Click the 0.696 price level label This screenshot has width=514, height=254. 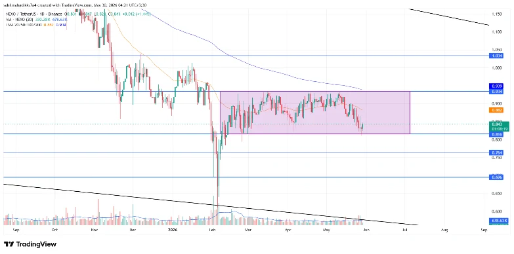496,177
